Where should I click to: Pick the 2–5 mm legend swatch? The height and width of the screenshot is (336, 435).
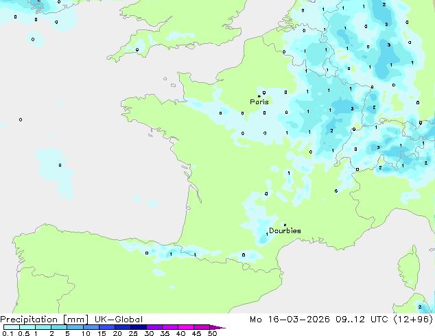[x=59, y=327]
